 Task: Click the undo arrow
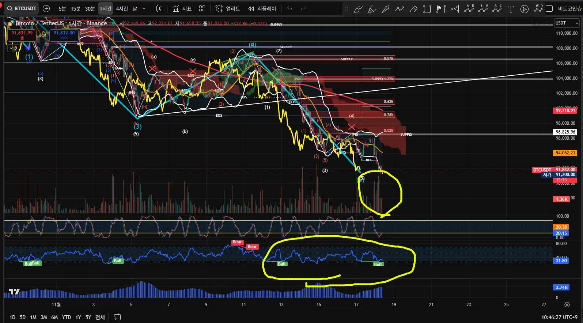pyautogui.click(x=289, y=8)
